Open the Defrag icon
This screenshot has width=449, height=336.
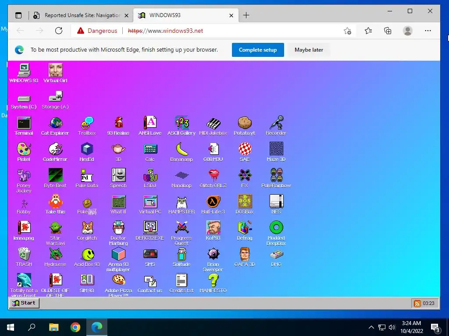pos(245,231)
